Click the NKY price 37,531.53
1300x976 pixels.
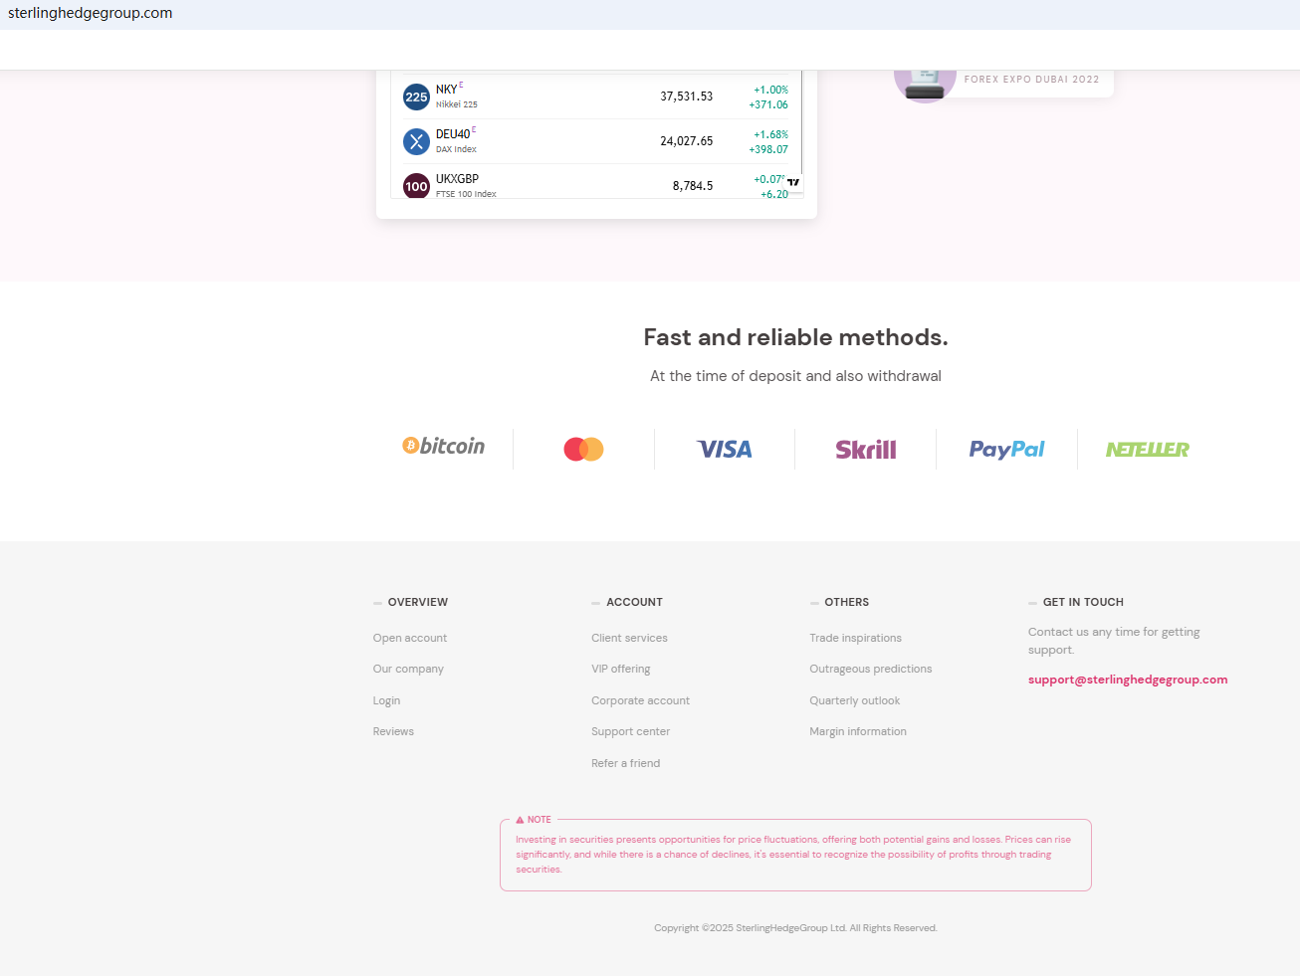(x=687, y=97)
